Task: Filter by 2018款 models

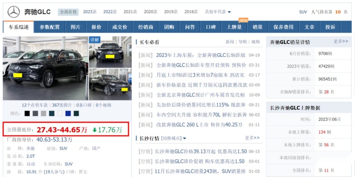Action: point(191,12)
